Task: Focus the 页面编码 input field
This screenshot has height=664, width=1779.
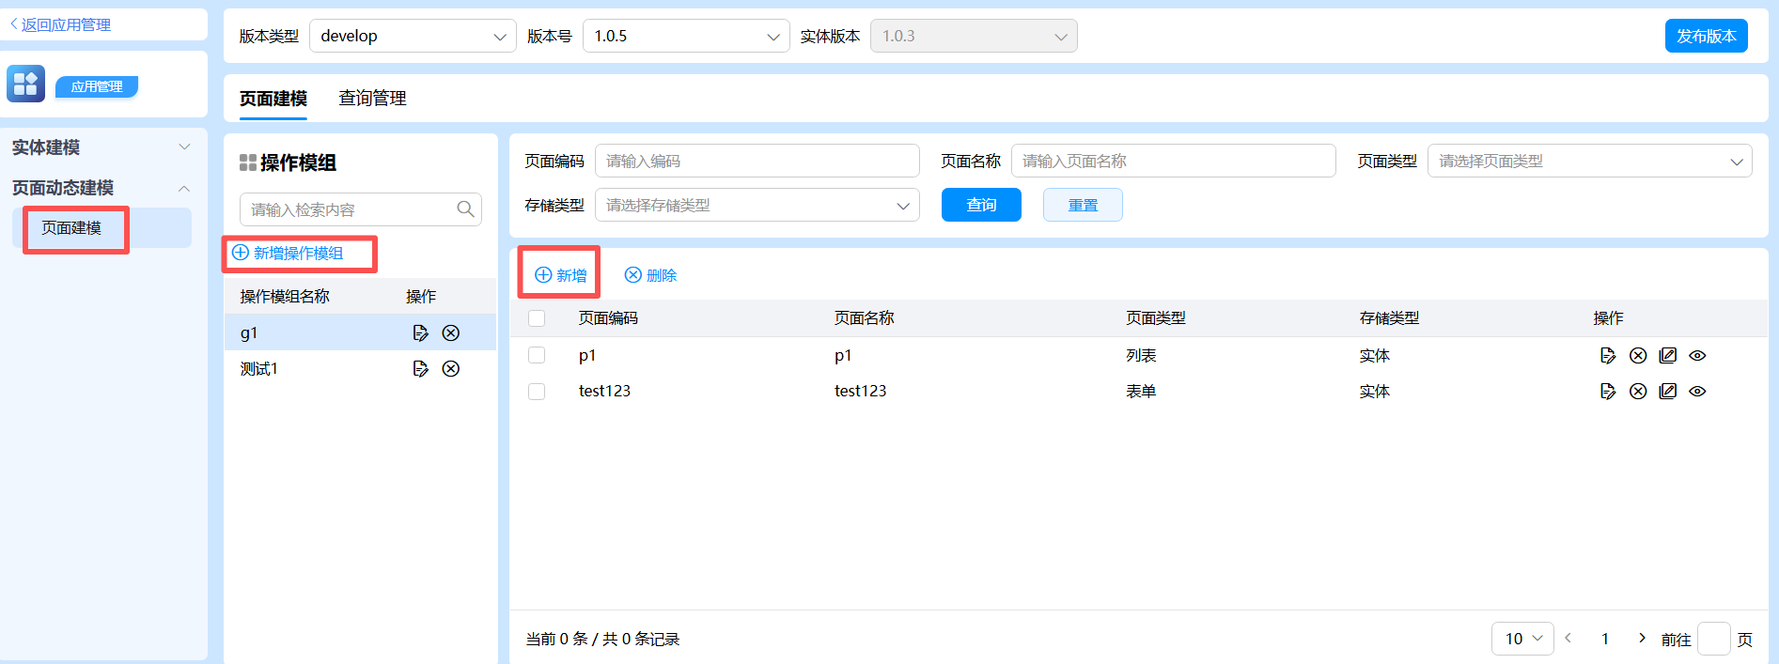Action: [x=757, y=161]
